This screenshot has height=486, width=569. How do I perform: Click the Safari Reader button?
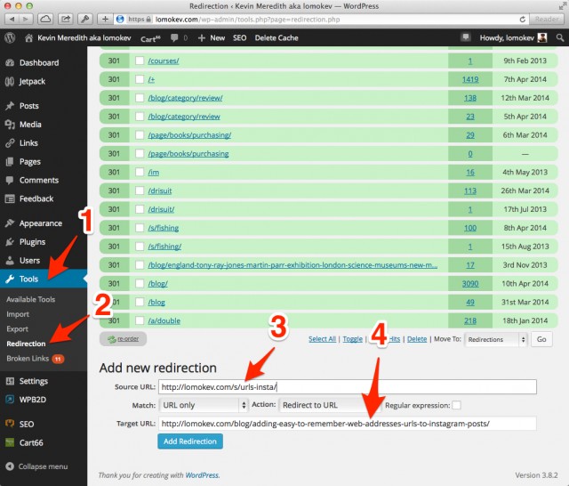pyautogui.click(x=547, y=19)
